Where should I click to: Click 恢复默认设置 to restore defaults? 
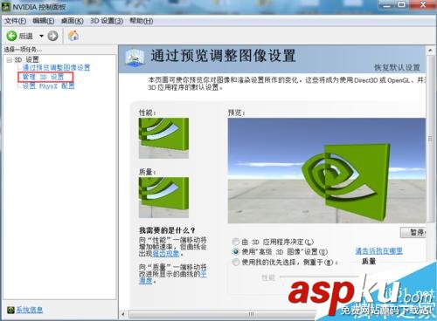point(397,68)
